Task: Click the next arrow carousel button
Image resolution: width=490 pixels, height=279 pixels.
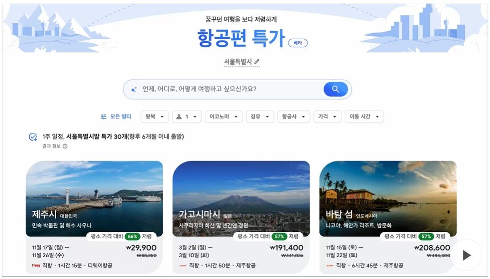Action: [x=466, y=255]
